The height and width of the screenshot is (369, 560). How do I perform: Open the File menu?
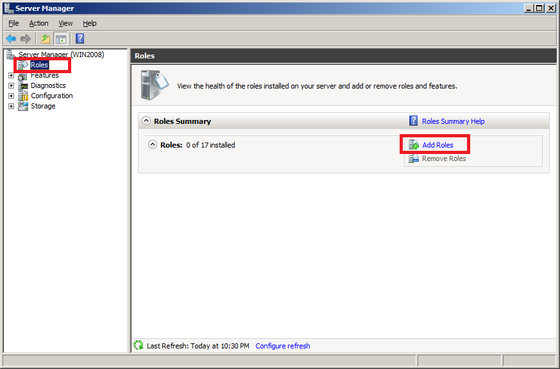coord(13,23)
